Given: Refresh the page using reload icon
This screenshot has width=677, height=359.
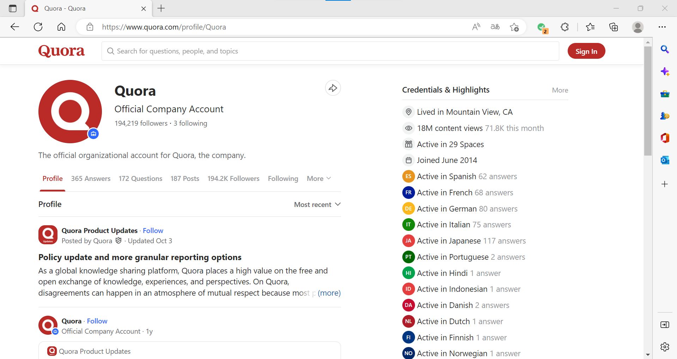Looking at the screenshot, I should tap(38, 27).
